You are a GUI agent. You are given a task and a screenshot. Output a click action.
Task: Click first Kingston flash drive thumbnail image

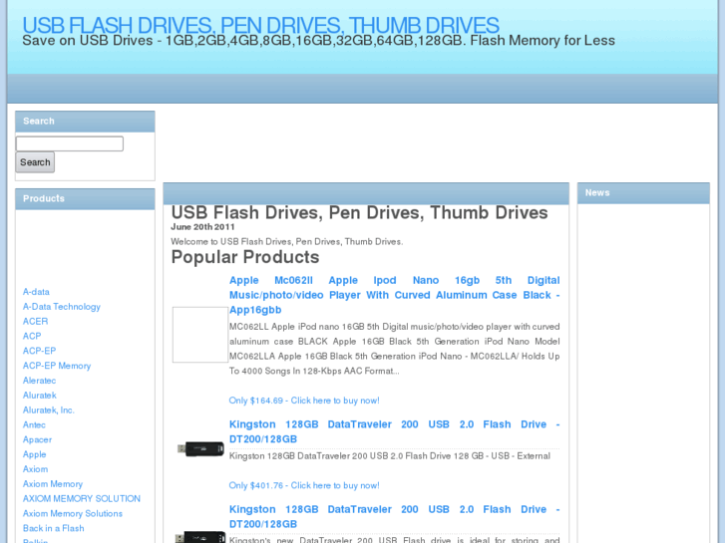click(200, 448)
